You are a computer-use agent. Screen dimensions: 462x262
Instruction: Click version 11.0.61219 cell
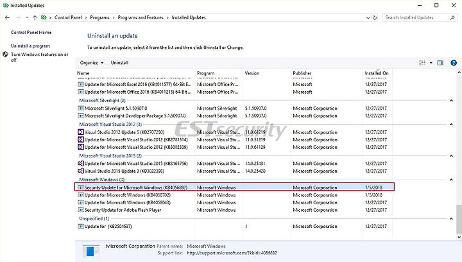tap(255, 132)
